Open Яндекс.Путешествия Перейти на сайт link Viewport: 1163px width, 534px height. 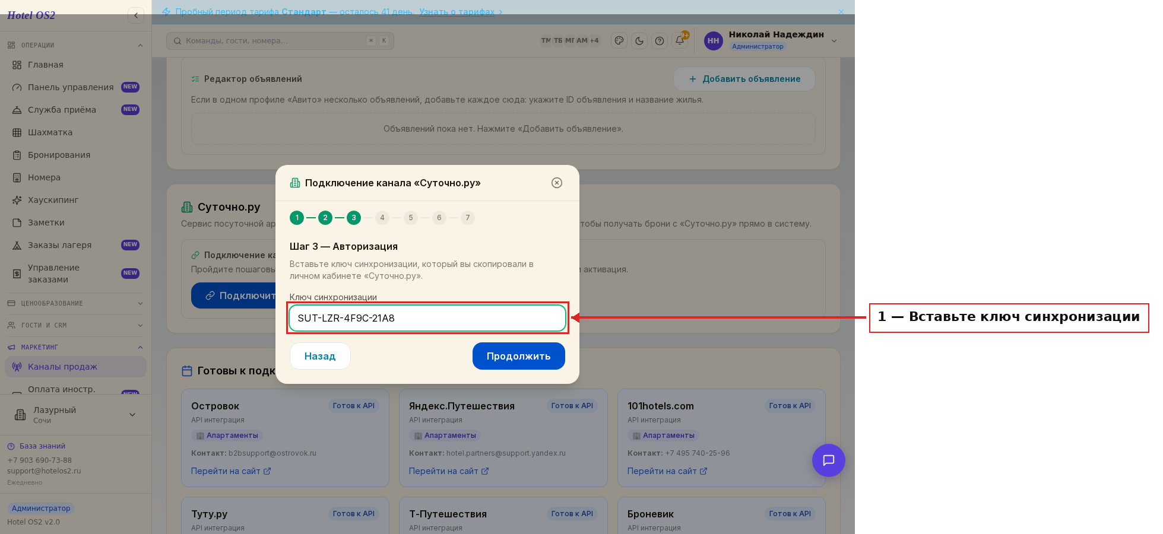pos(449,471)
